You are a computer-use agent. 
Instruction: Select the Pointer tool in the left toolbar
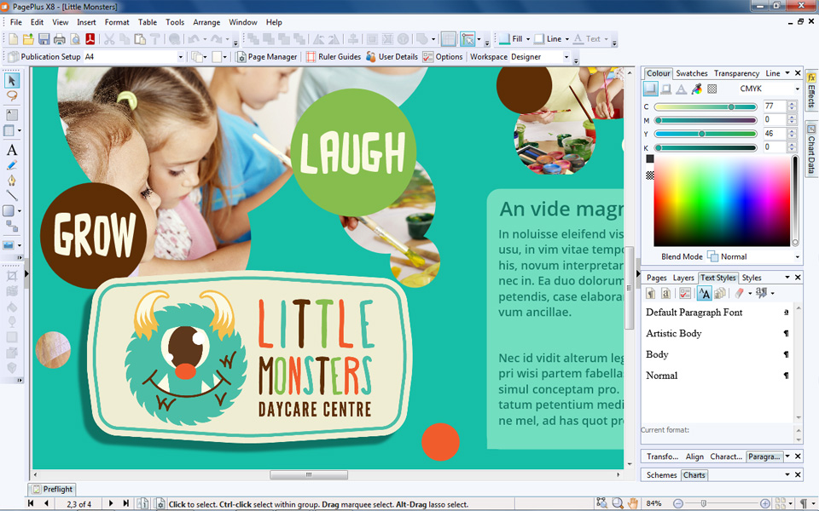point(11,80)
